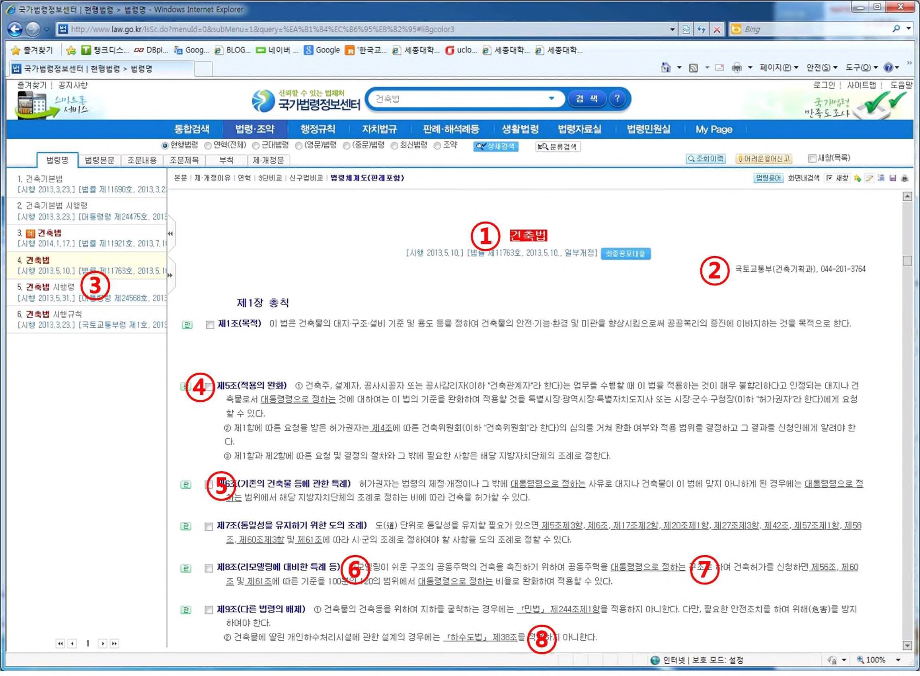This screenshot has width=920, height=676.
Task: Tick the checkbox for 제8조(리모델링에 대비한 특례 등)
Action: click(209, 568)
